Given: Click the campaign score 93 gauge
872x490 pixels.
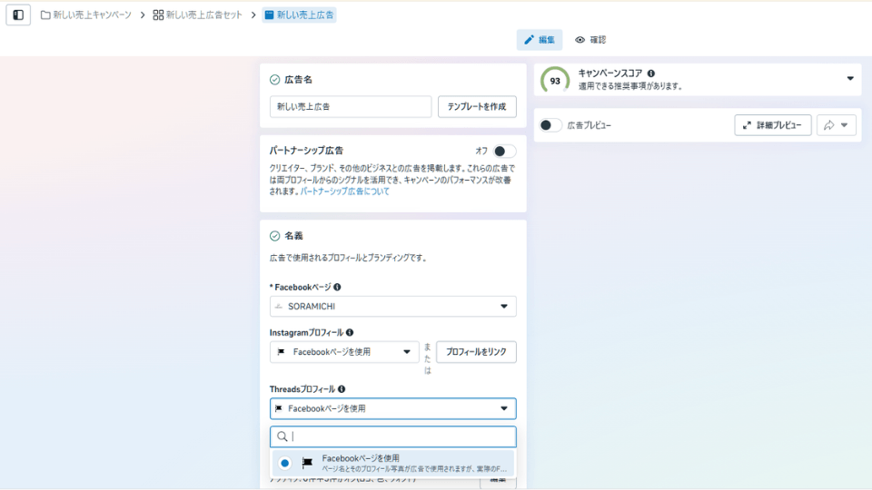Looking at the screenshot, I should tap(554, 81).
